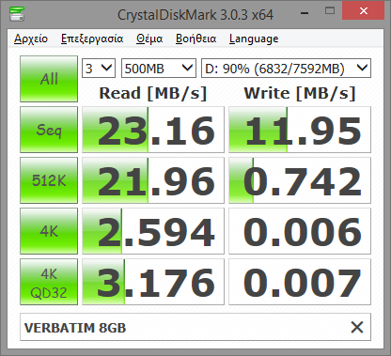This screenshot has height=356, width=391.
Task: Start the 512K test
Action: coord(49,180)
